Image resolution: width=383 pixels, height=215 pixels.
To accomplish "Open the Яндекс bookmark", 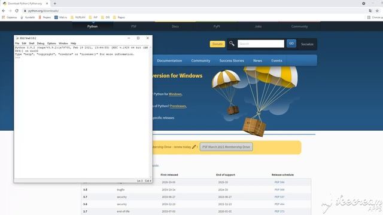I will [45, 17].
